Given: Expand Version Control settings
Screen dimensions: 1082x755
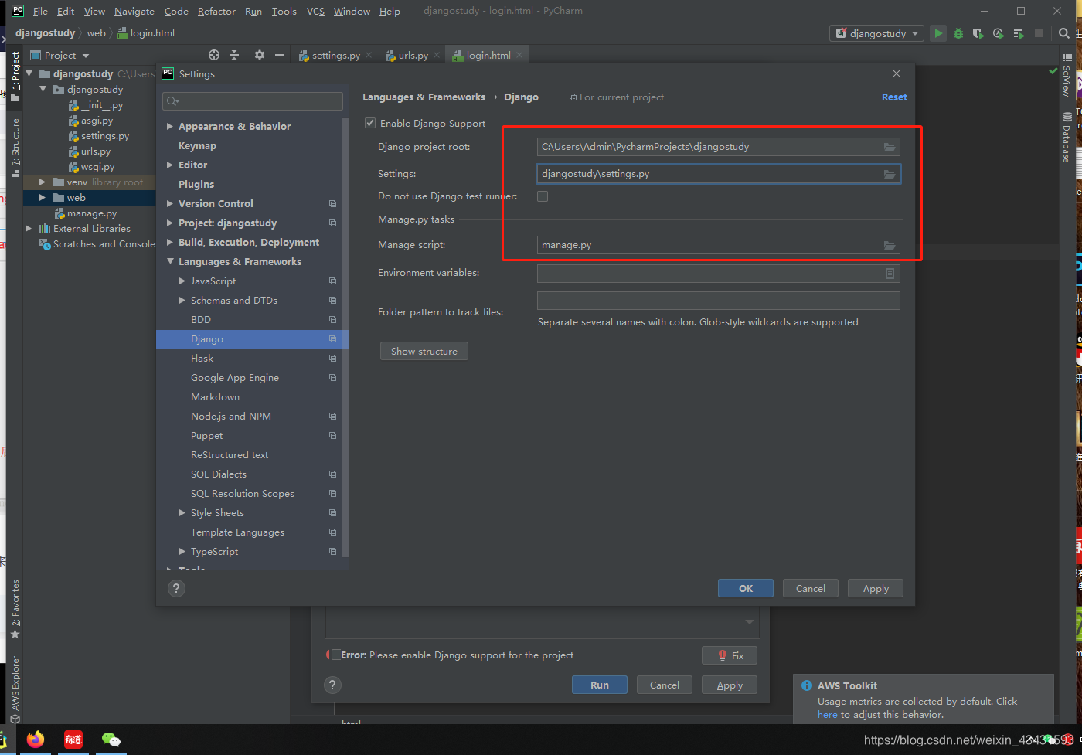Looking at the screenshot, I should point(170,203).
